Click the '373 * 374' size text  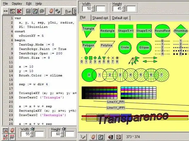tap(133, 137)
